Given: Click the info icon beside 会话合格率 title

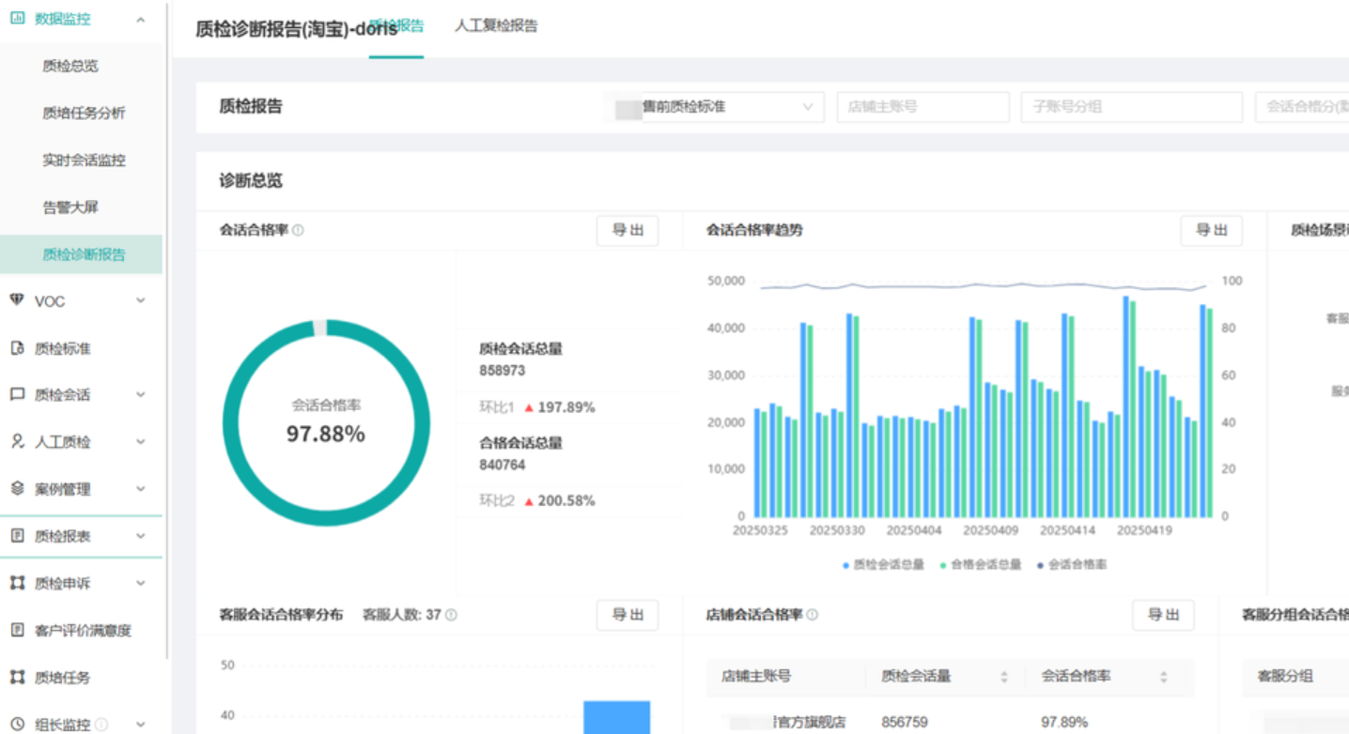Looking at the screenshot, I should 298,230.
